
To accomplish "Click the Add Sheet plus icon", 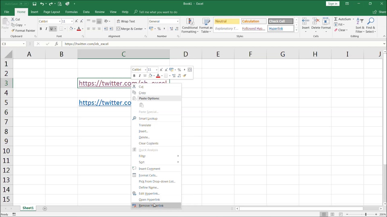I will tap(45, 208).
